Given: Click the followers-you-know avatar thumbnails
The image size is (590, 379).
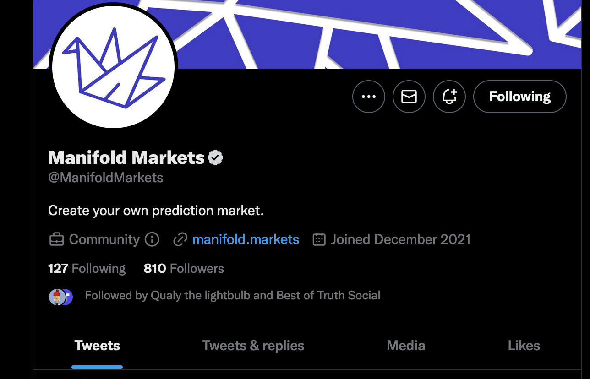Looking at the screenshot, I should pyautogui.click(x=61, y=297).
